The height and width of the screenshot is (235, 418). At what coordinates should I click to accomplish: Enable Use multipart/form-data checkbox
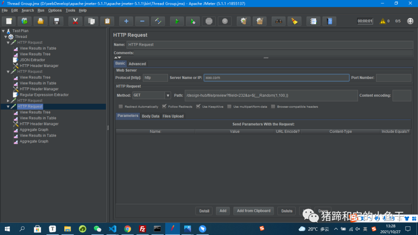click(229, 106)
